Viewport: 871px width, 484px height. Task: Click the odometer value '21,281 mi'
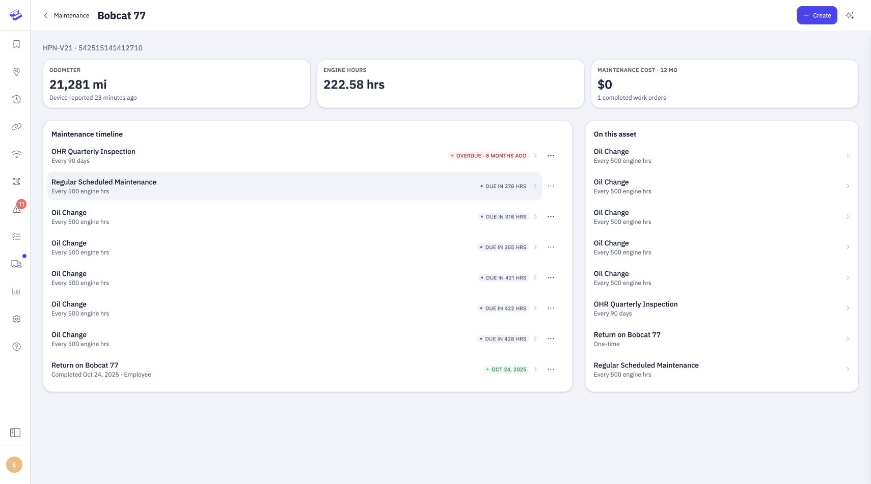coord(78,84)
